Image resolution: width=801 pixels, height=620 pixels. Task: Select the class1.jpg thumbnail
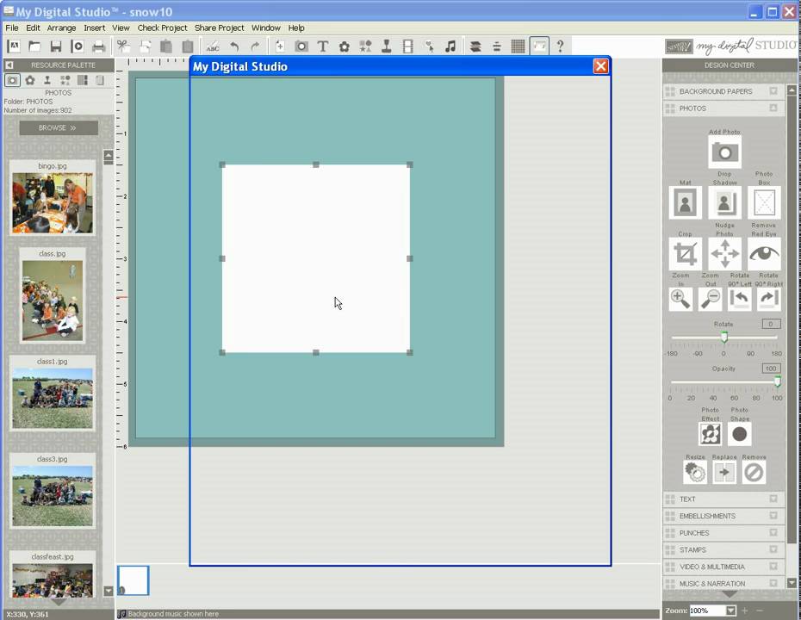[x=52, y=399]
